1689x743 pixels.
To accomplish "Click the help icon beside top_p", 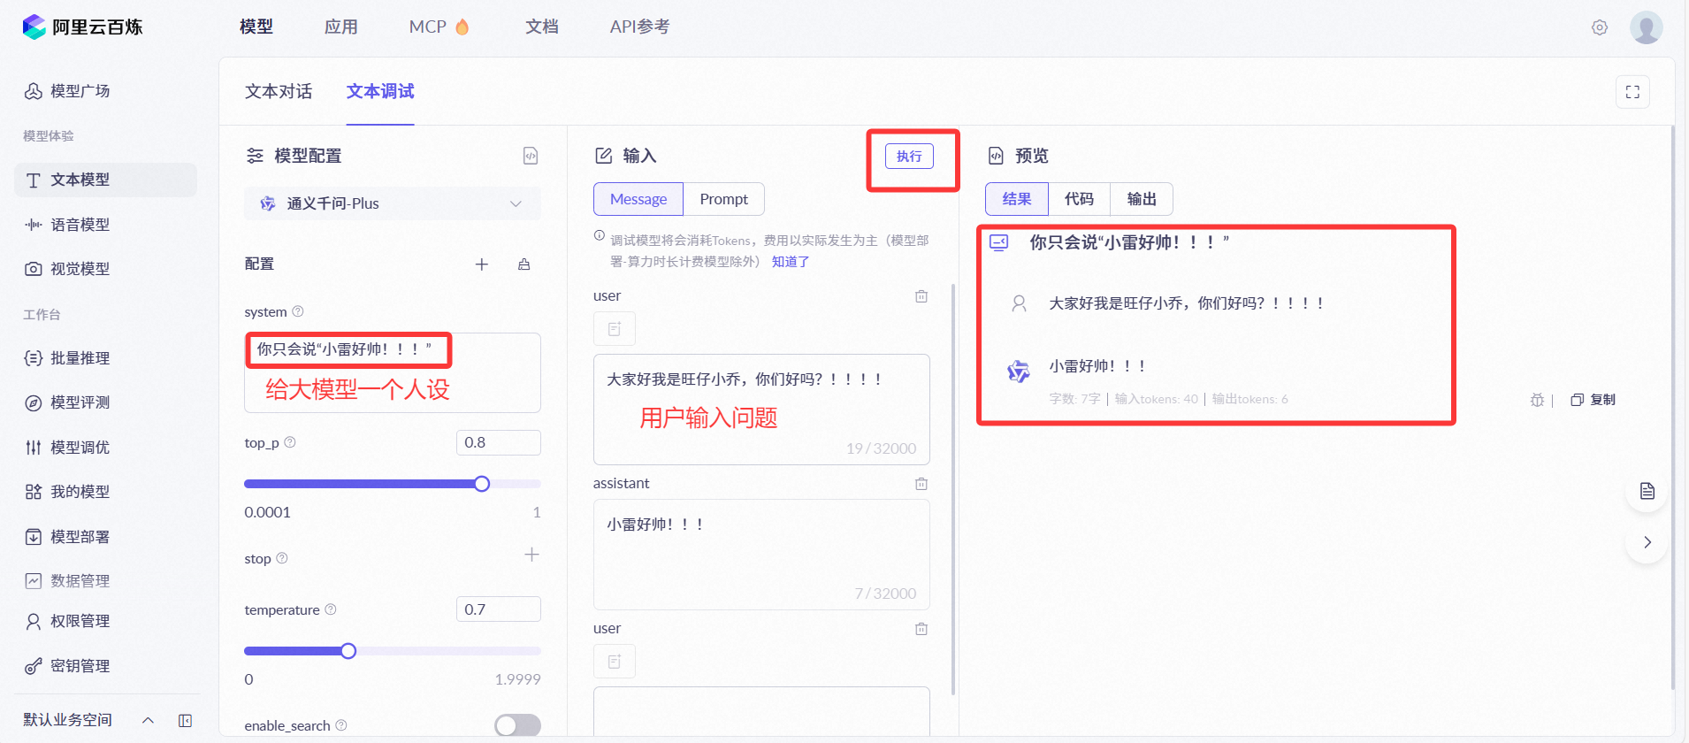I will [x=290, y=442].
